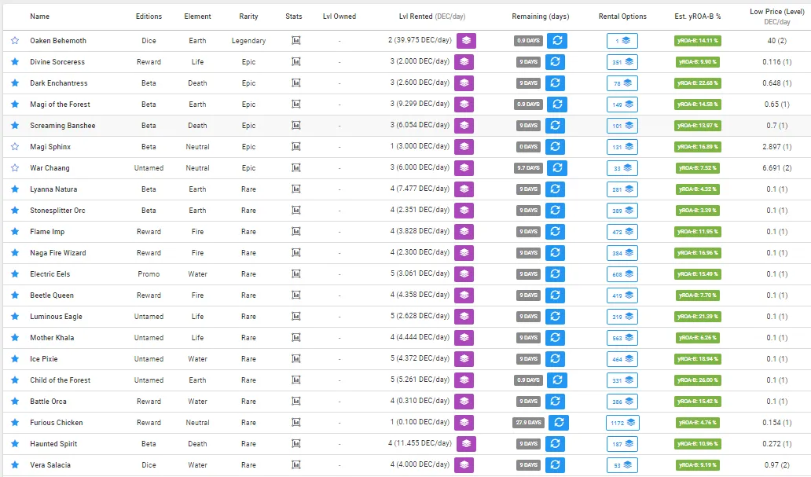Viewport: 811px width, 477px height.
Task: Renew rental for Magi Sphinx
Action: click(x=555, y=146)
